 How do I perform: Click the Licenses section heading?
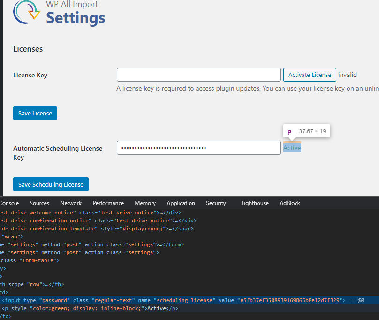[28, 49]
